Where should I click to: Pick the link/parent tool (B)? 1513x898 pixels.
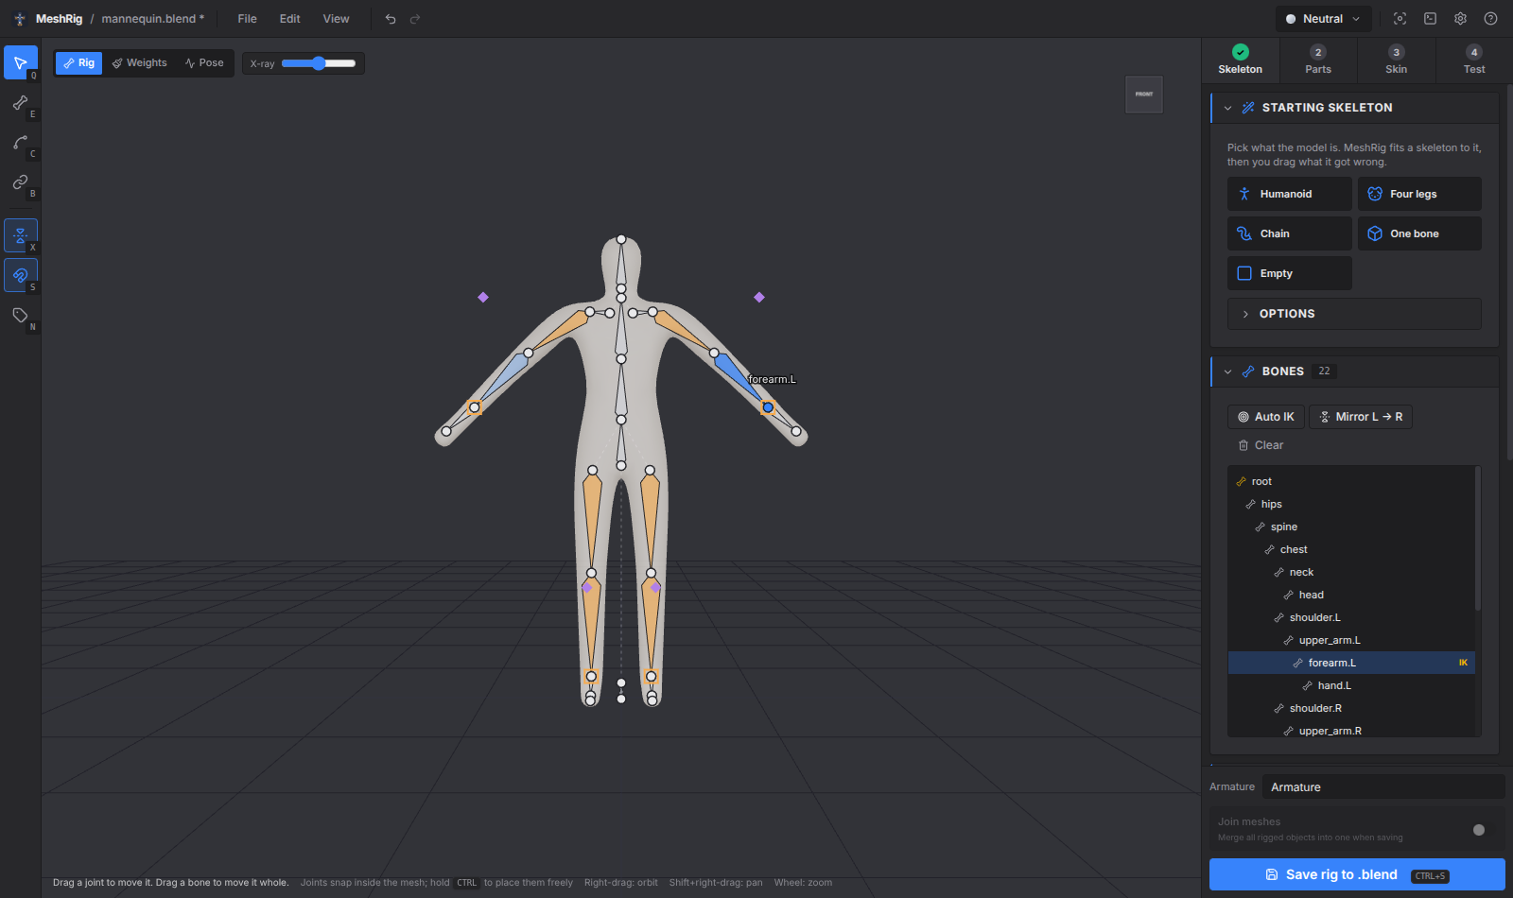click(21, 181)
